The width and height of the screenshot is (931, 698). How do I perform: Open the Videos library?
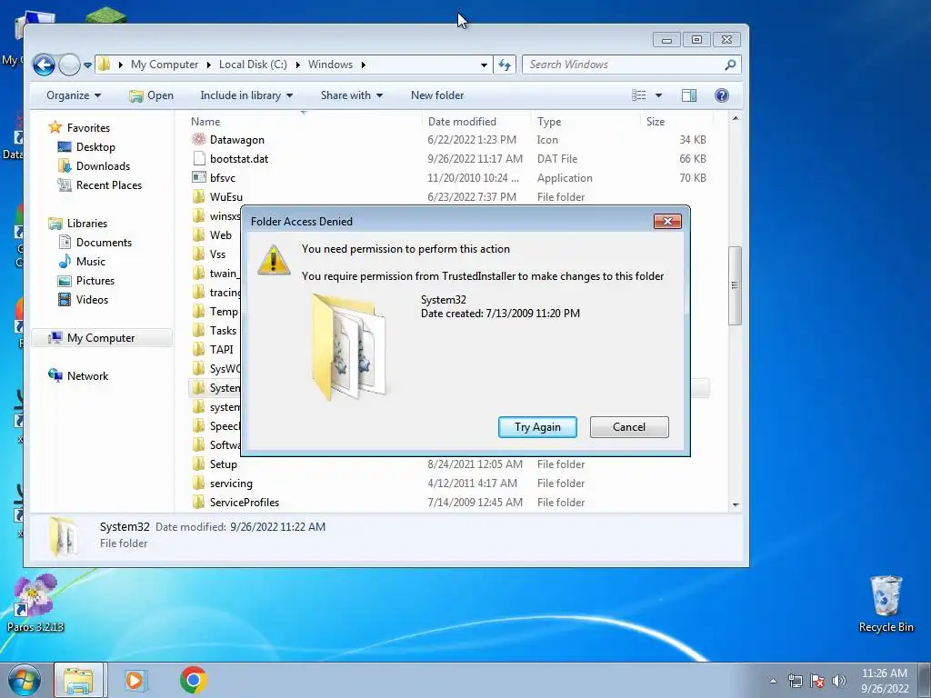point(92,300)
